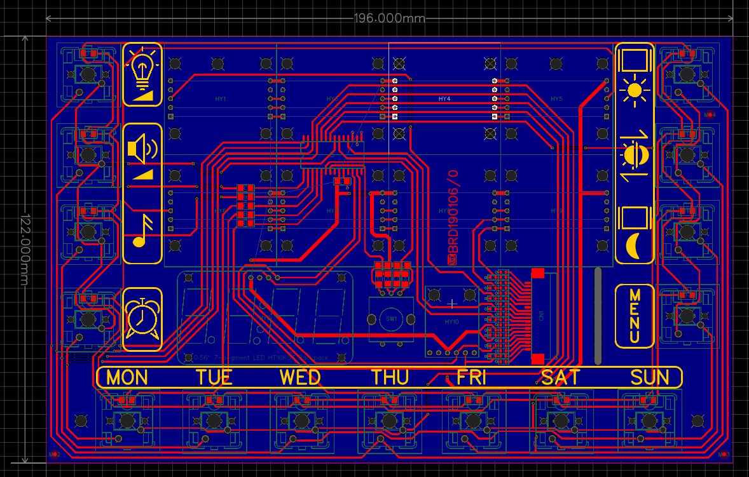This screenshot has width=749, height=477.
Task: Pick the tactile switch beside the alarm clock icon
Action: click(x=88, y=319)
